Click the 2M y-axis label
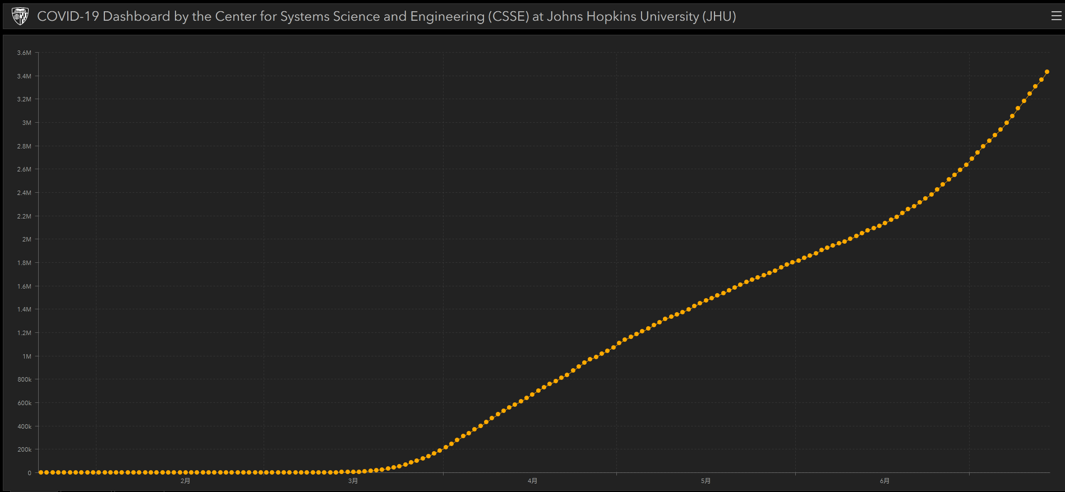The width and height of the screenshot is (1065, 492). [x=26, y=239]
